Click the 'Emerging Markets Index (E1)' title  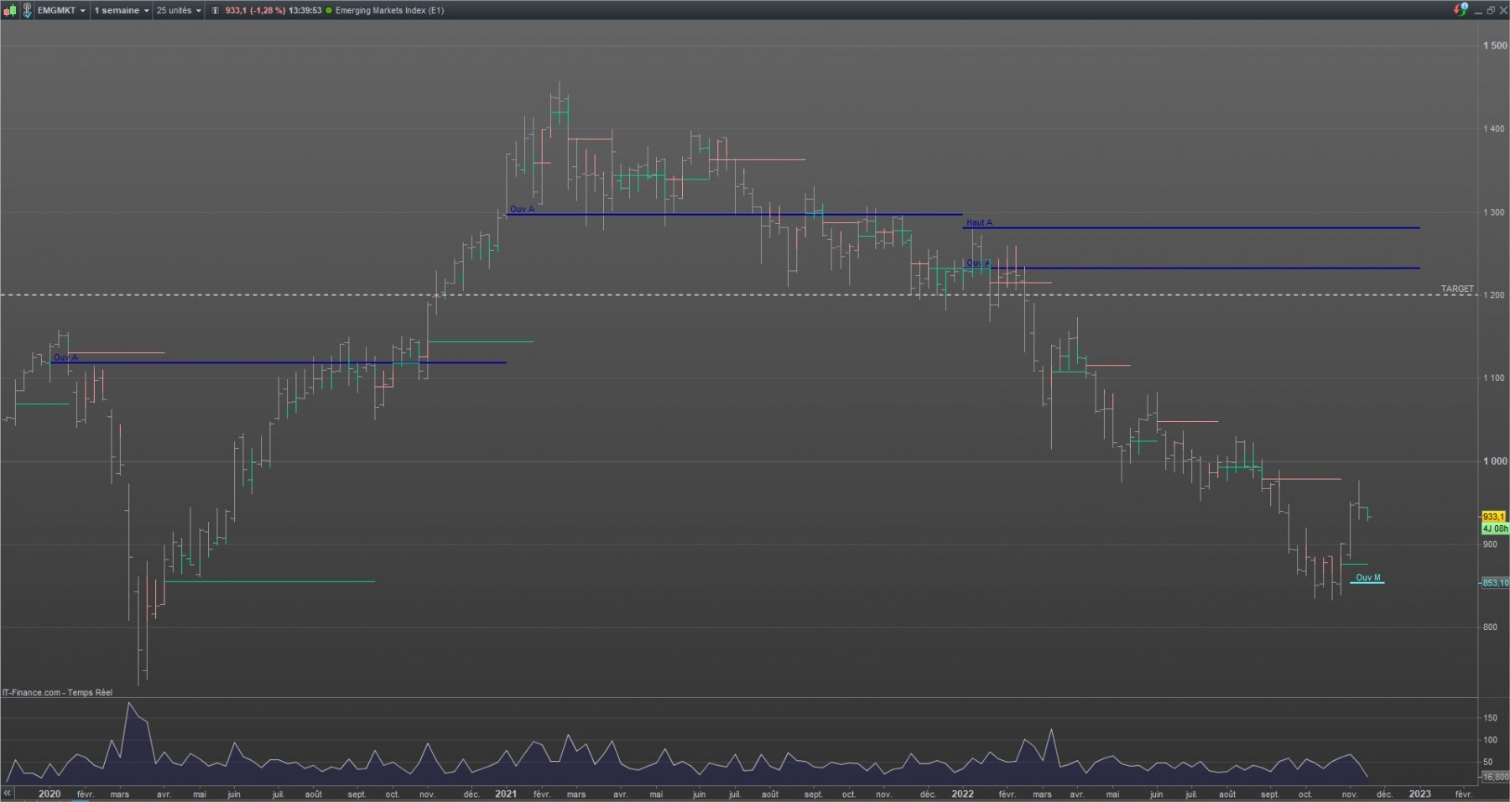389,10
